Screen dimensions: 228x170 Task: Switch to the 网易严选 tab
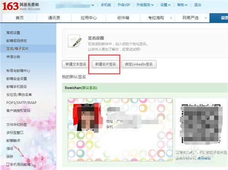191,18
